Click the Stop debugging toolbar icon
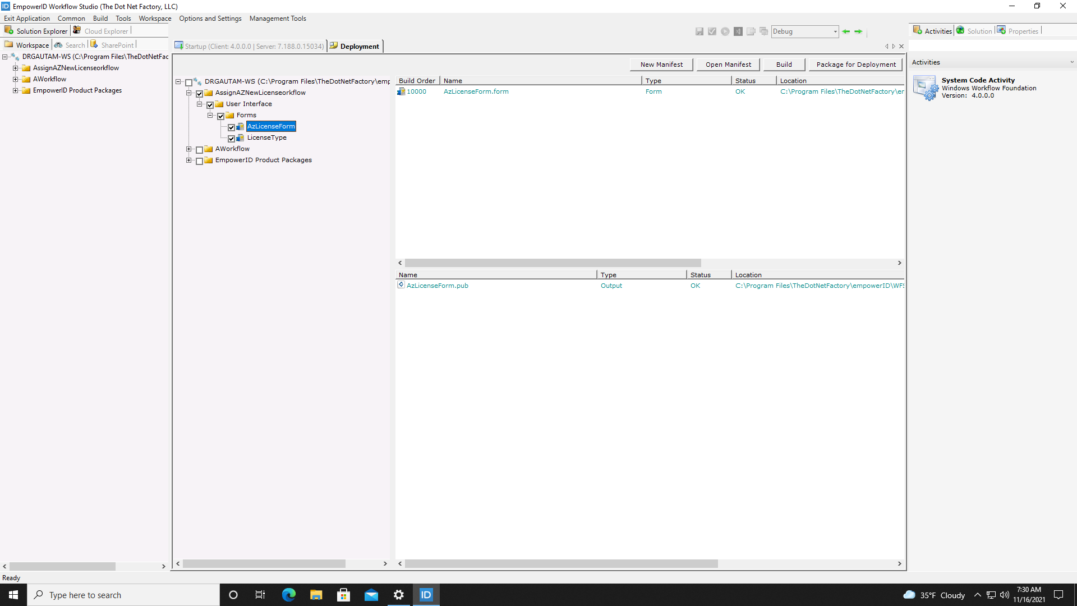The image size is (1077, 606). coord(738,31)
